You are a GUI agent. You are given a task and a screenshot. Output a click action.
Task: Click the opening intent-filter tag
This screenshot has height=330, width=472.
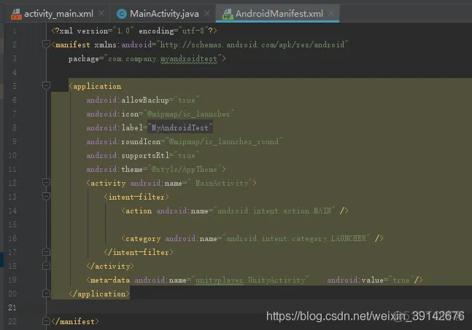click(136, 197)
